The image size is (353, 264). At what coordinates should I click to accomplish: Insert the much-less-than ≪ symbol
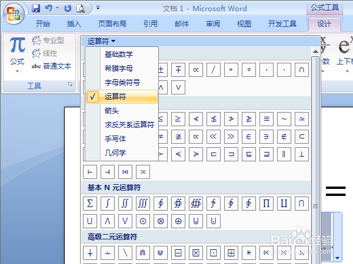coord(214,137)
